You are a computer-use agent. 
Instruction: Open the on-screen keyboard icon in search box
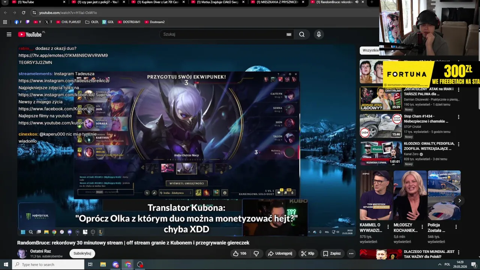(x=289, y=34)
